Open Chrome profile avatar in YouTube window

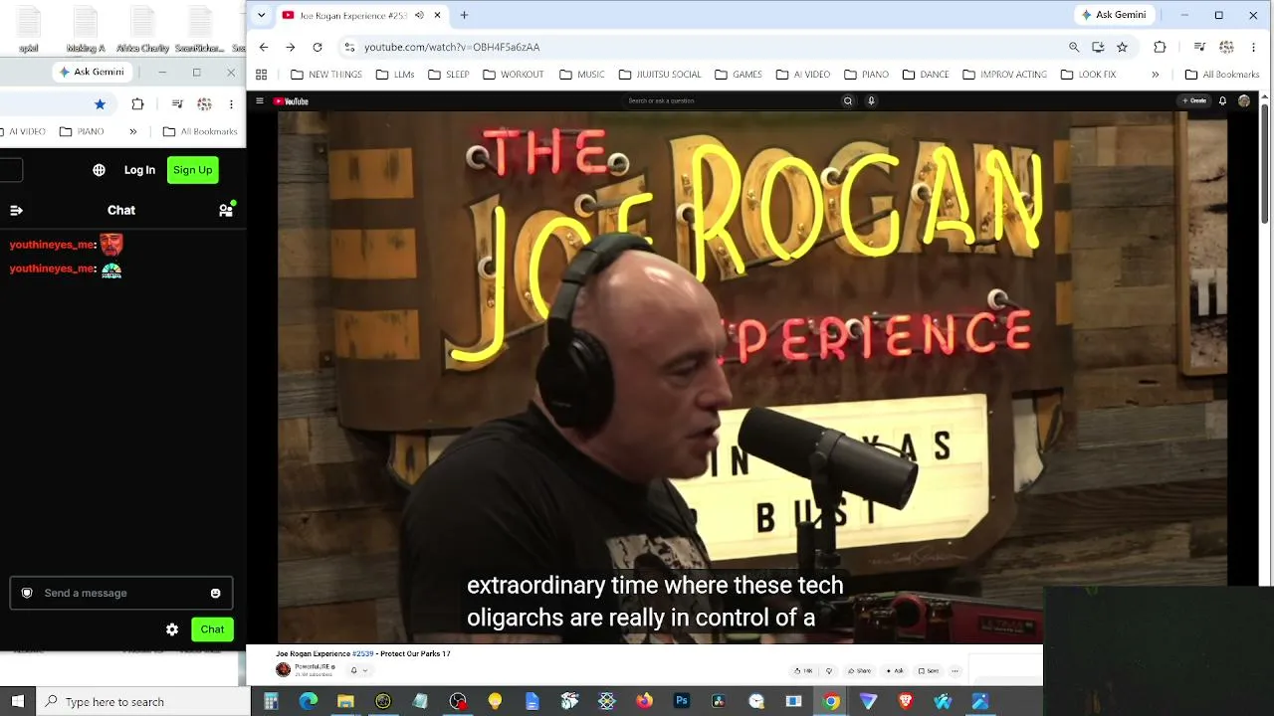(1226, 47)
